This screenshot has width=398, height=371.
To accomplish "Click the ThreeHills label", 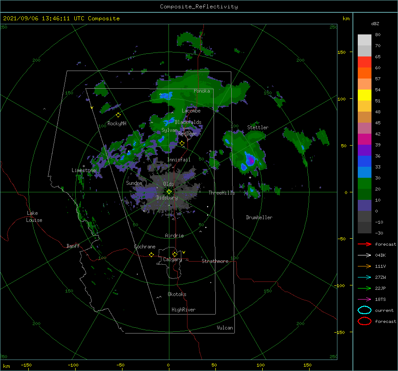I will coord(222,193).
